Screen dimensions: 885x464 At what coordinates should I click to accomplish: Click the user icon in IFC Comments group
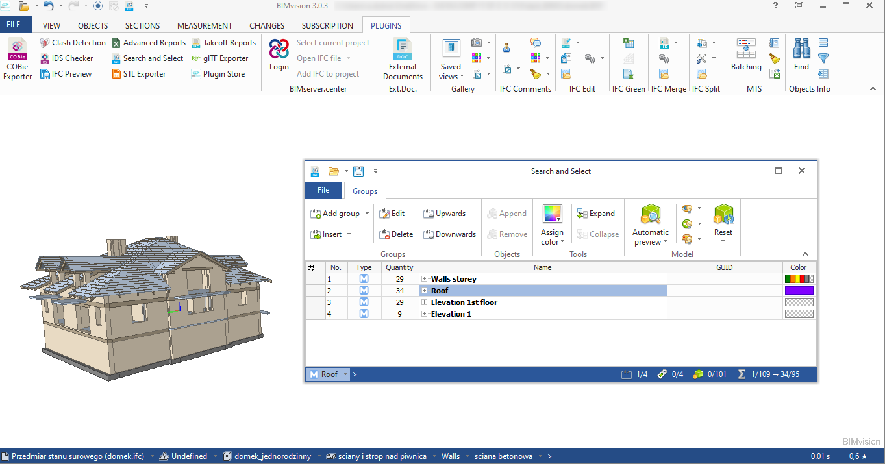[x=506, y=47]
